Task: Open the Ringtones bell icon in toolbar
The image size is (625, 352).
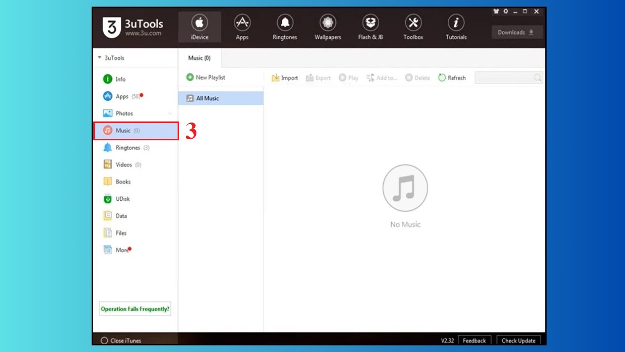Action: [284, 23]
